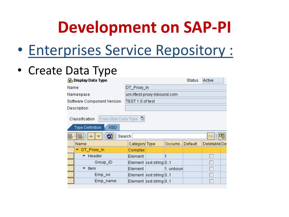Click the Go search button
Viewport: 289px width, 217px height.
coord(211,136)
